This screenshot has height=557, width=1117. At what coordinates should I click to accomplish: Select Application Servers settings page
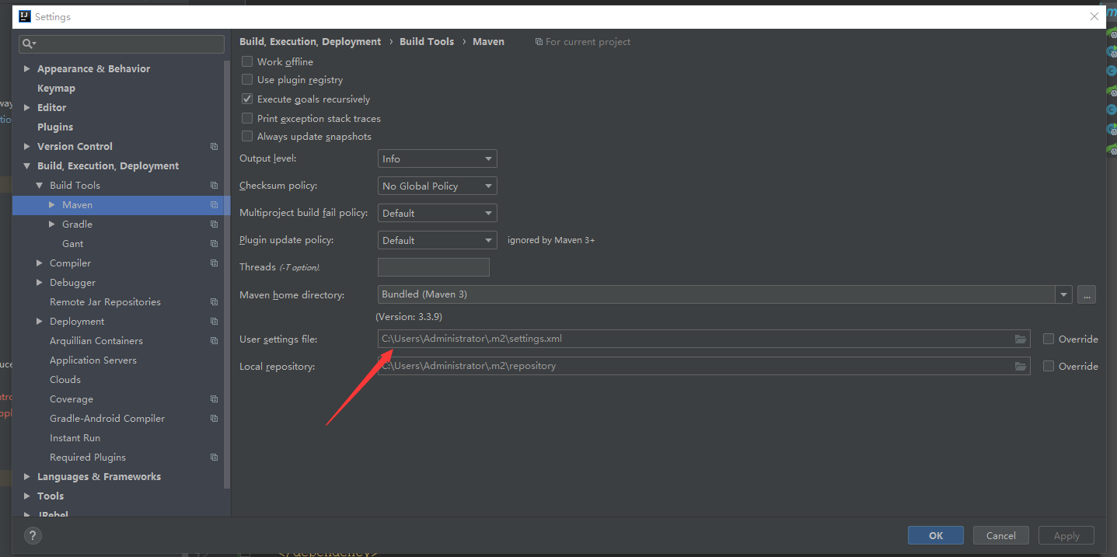click(x=93, y=360)
